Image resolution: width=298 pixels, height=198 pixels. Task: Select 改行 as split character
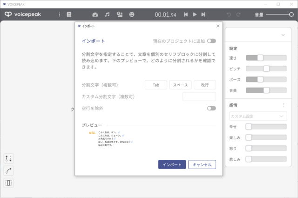click(205, 85)
